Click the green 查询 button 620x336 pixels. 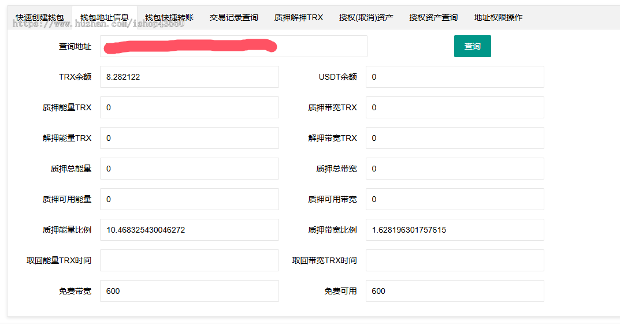coord(473,46)
